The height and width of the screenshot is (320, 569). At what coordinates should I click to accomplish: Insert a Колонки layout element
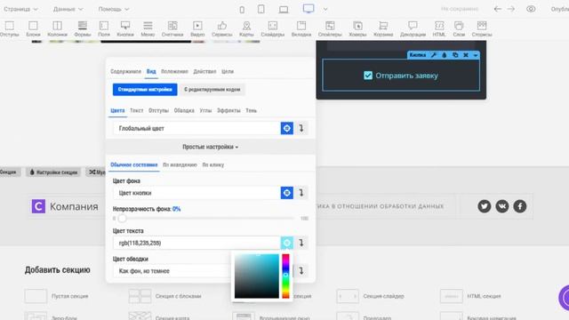(57, 28)
